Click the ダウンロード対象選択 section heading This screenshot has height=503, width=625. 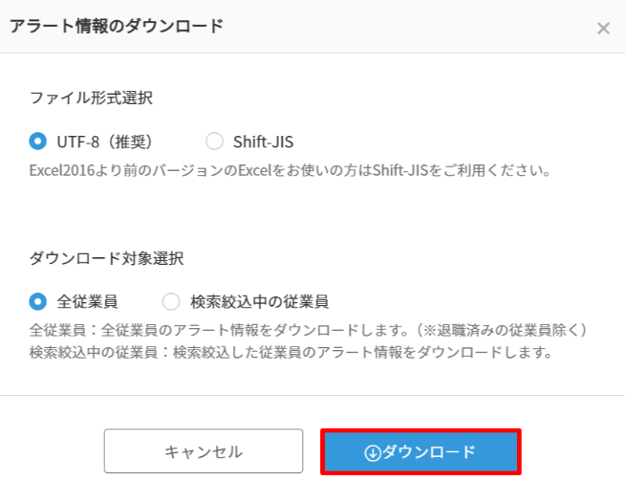pyautogui.click(x=106, y=258)
